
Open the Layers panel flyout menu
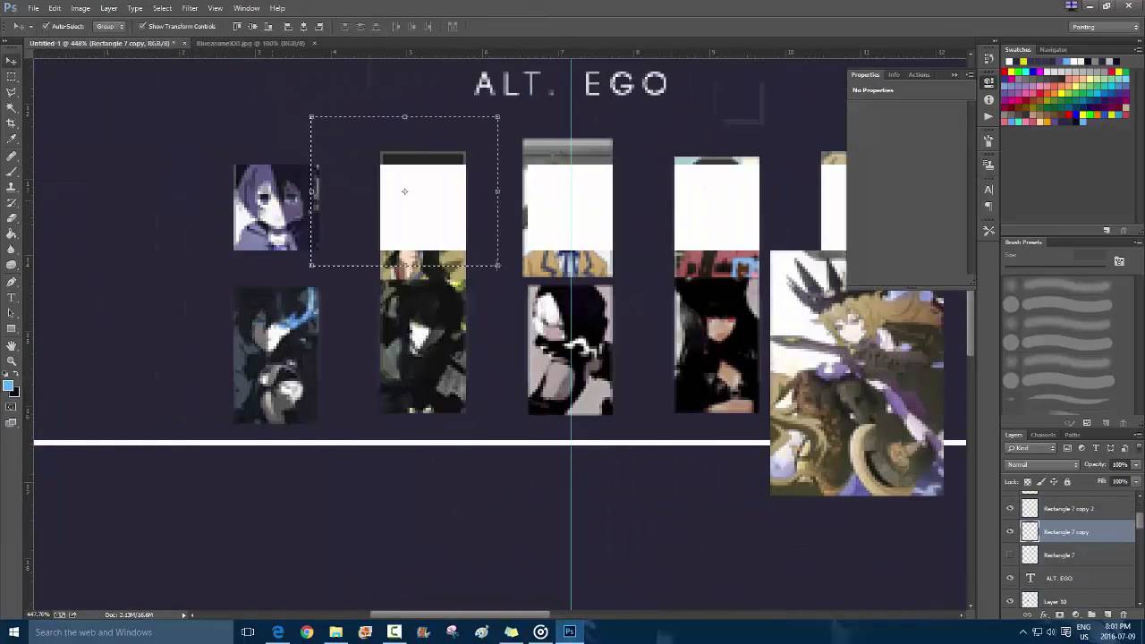[1138, 435]
